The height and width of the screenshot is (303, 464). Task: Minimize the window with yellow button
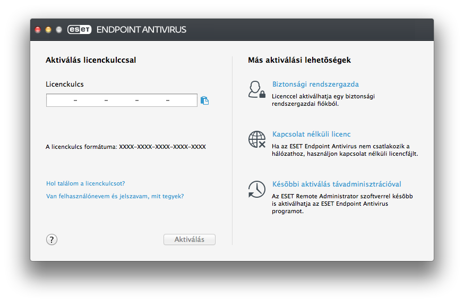[48, 30]
